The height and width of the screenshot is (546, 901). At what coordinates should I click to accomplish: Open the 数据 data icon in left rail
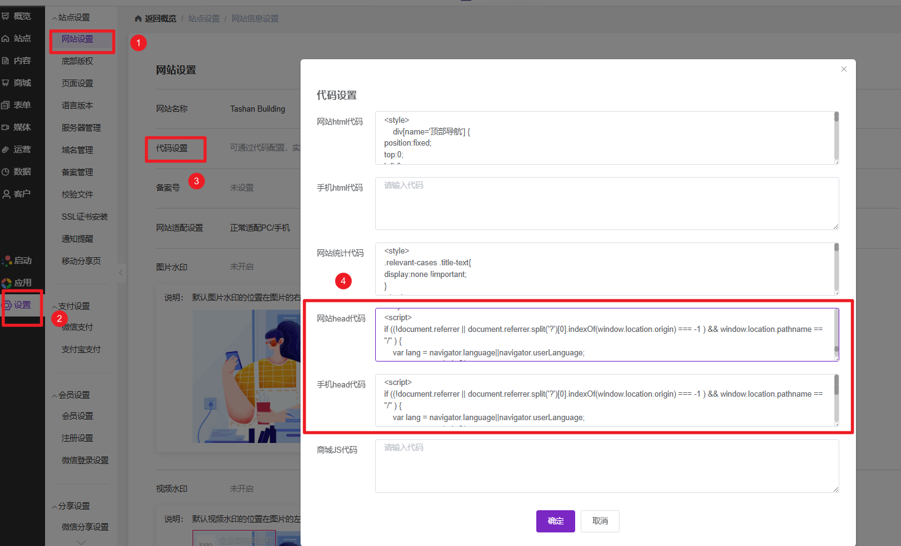(x=6, y=172)
